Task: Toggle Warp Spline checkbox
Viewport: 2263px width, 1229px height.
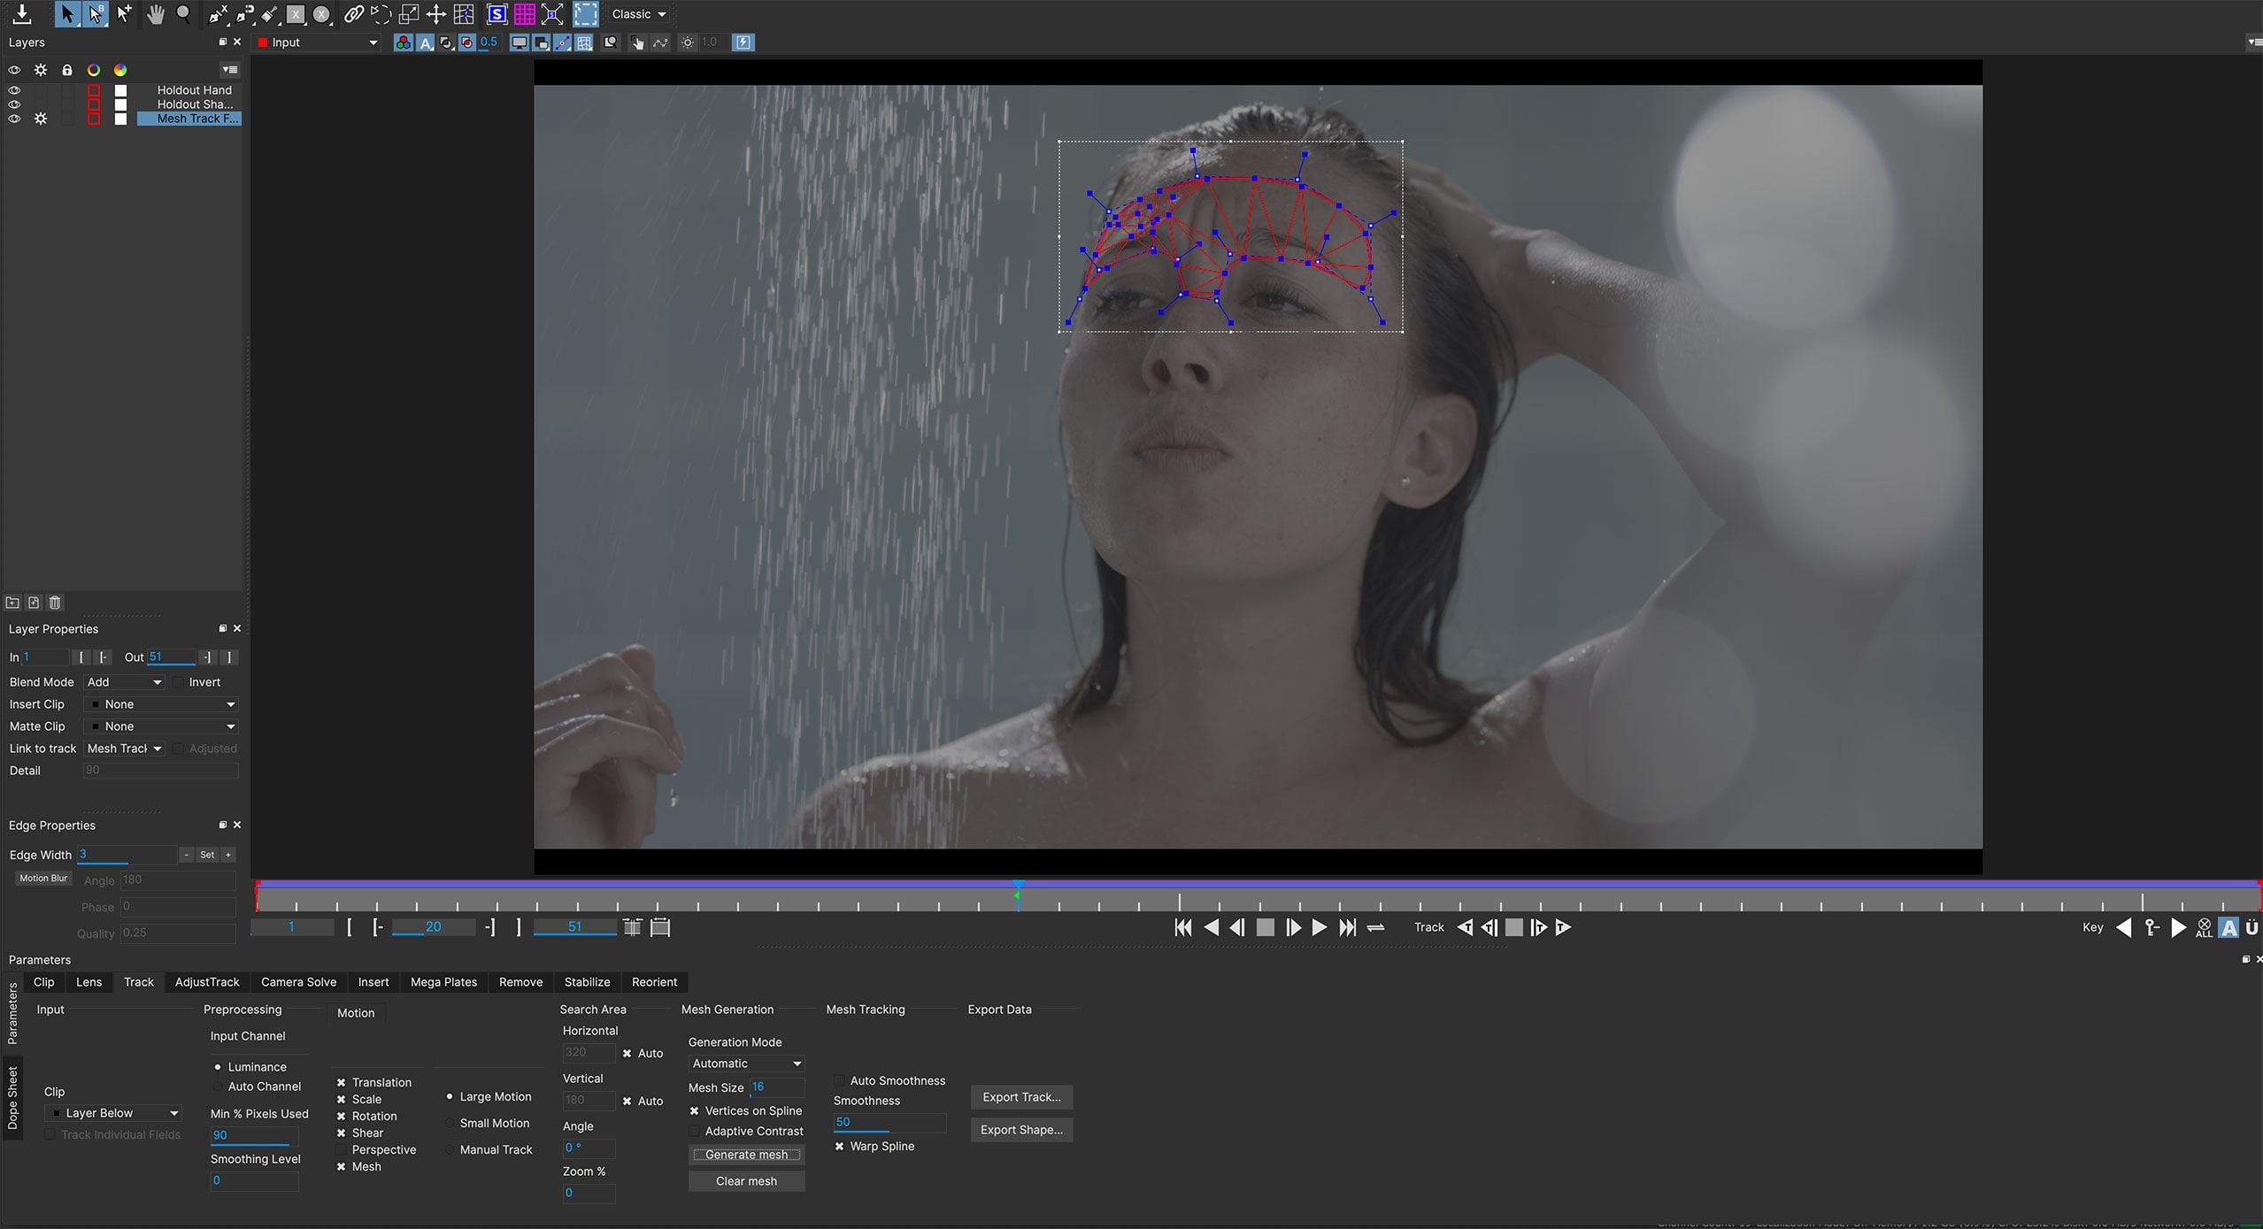Action: coord(839,1146)
